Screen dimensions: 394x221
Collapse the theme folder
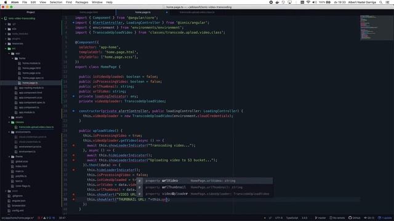tap(10, 157)
